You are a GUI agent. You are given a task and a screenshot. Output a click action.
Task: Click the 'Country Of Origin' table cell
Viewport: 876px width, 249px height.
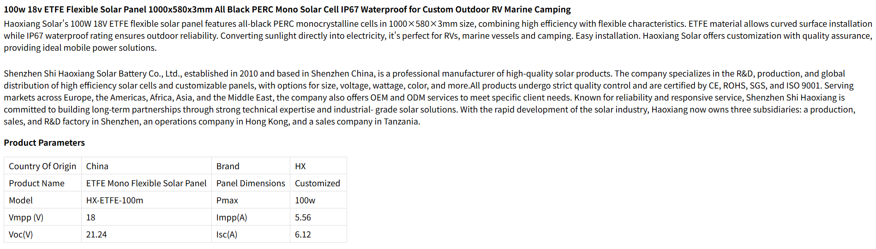pos(42,166)
